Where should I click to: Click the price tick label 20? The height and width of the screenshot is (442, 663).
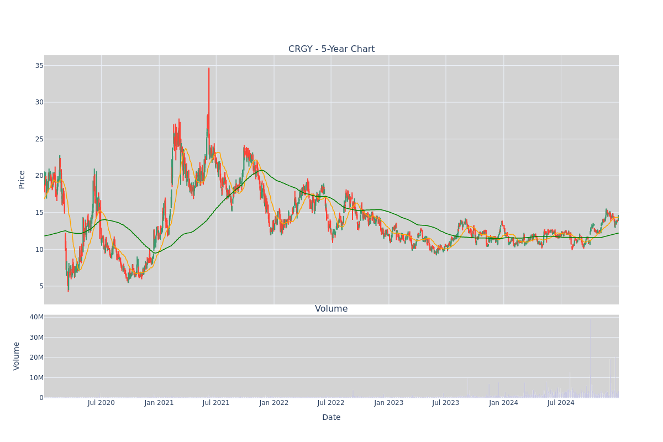pos(39,176)
